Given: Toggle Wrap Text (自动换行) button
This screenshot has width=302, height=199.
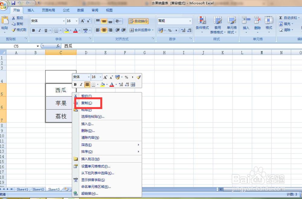Looking at the screenshot, I should [x=139, y=21].
